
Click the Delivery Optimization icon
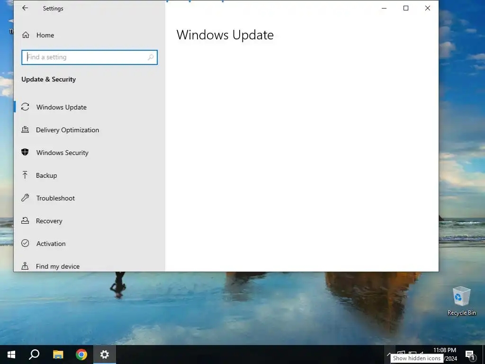coord(25,130)
